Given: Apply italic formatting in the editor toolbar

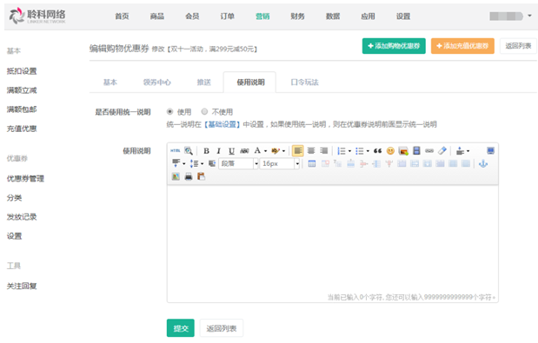Looking at the screenshot, I should pos(218,151).
